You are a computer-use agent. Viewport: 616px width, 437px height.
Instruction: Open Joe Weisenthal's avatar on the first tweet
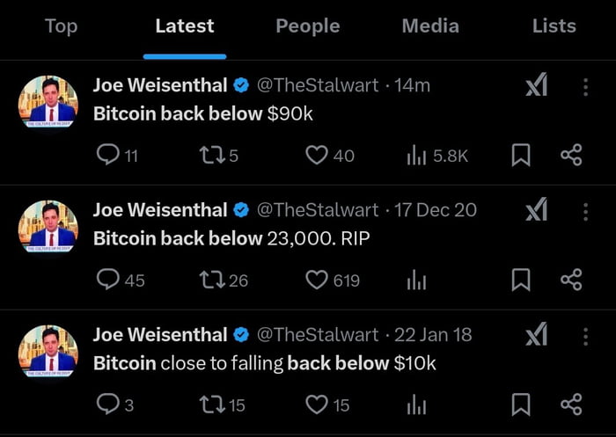48,103
